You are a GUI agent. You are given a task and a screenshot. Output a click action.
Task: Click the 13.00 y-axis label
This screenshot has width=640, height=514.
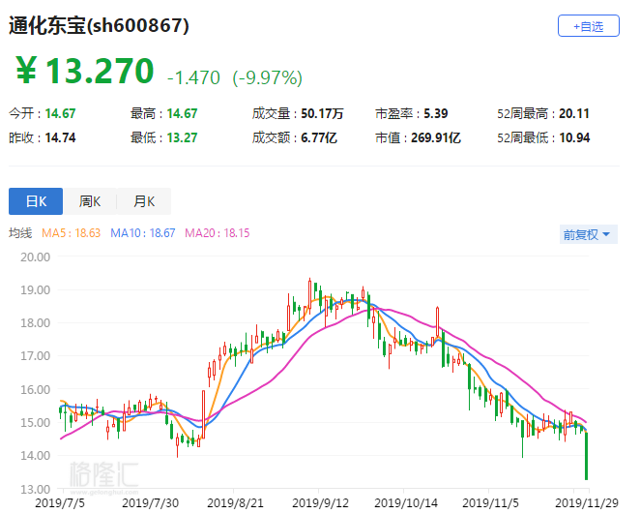(x=36, y=489)
